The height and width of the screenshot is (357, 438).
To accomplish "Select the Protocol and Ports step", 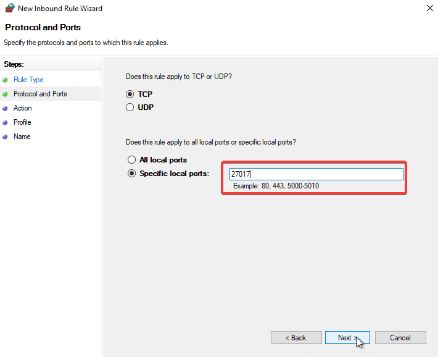I will (x=40, y=94).
